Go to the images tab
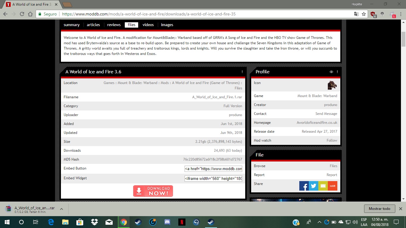Screen dimensions: 406x228 point(167,25)
